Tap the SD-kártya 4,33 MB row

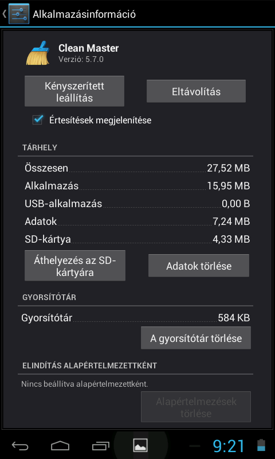pos(137,239)
